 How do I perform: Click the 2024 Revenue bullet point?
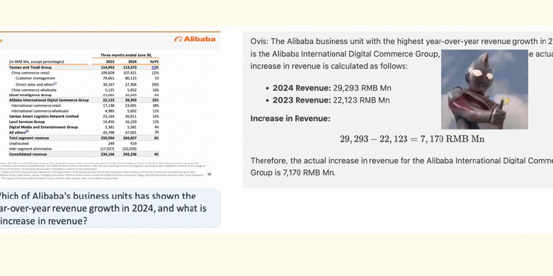pyautogui.click(x=329, y=88)
